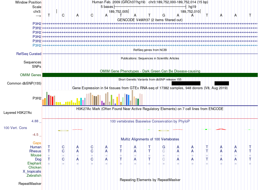Open 'Short Genetic Variants from dbSNP release 155' title
The image size is (258, 190).
click(x=150, y=79)
